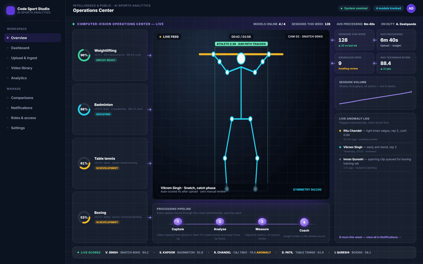The height and width of the screenshot is (264, 423).
Task: Click the Table tennis 61% progress ring
Action: coord(84,163)
